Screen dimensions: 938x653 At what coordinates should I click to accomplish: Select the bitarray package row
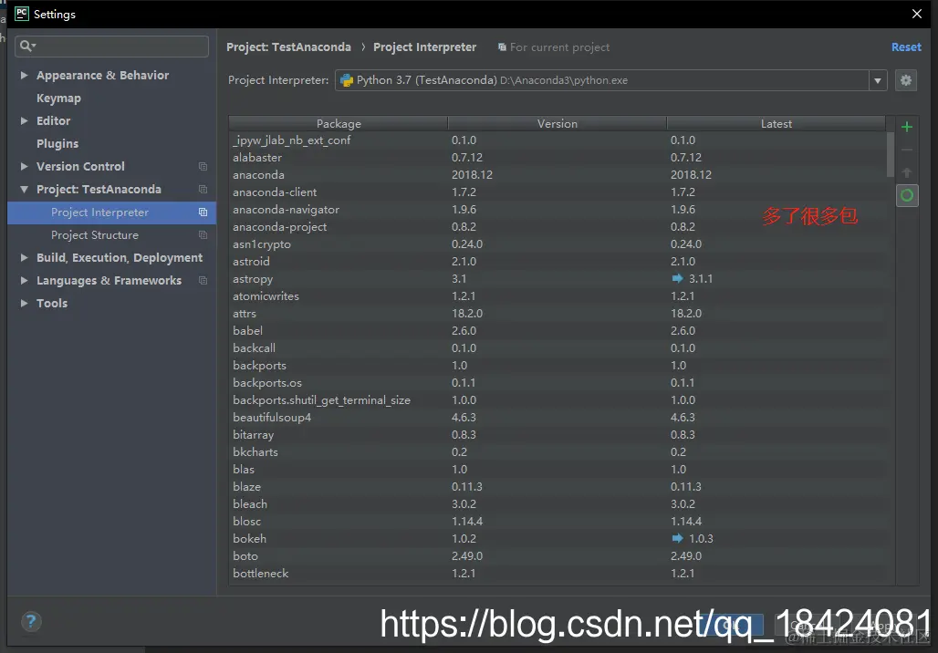tap(558, 435)
